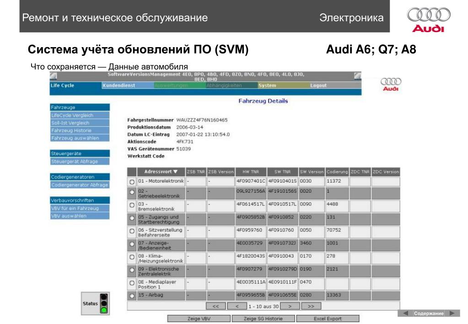The image size is (468, 324).
Task: Click the slide's next arrow beside Содержание
Action: coord(452,313)
